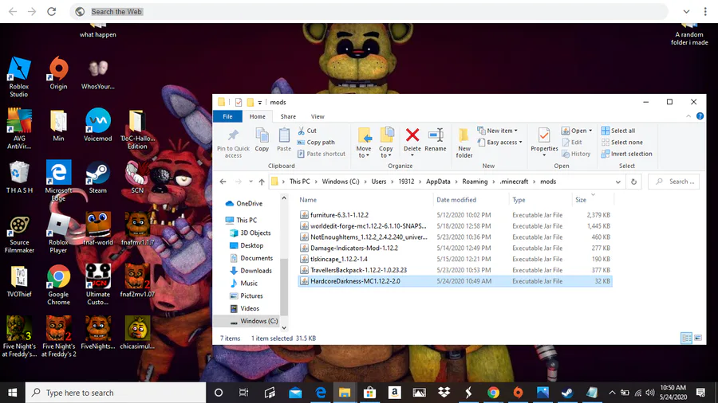Image resolution: width=718 pixels, height=403 pixels.
Task: Expand the address bar history dropdown
Action: point(617,182)
